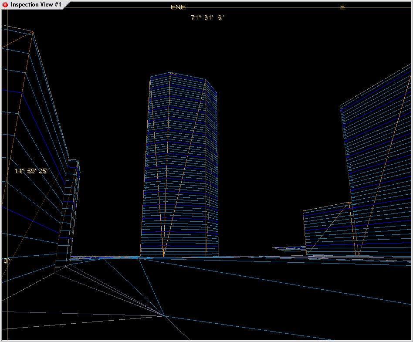The height and width of the screenshot is (342, 413).
Task: Click the red icon beside Inspection View title
Action: coord(5,5)
